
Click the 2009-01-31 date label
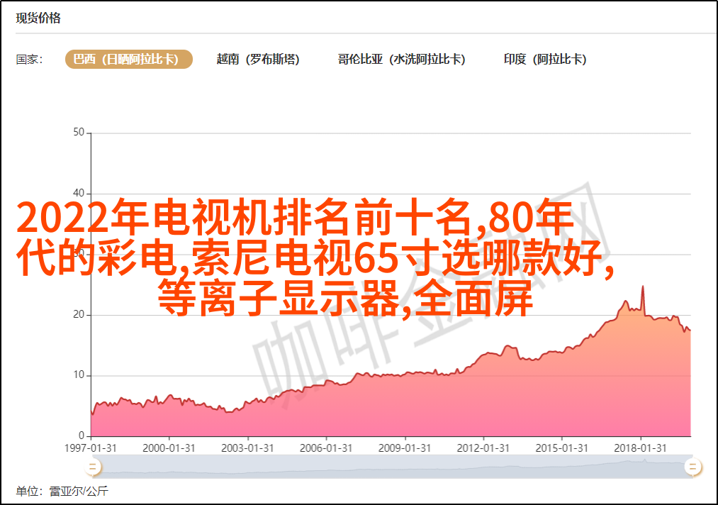[x=405, y=448]
